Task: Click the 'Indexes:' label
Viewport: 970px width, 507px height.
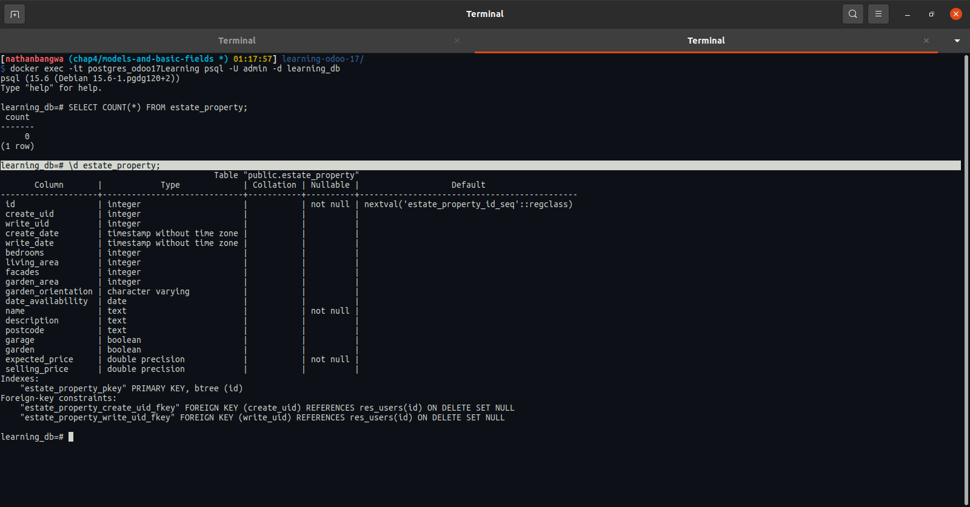Action: [x=20, y=379]
